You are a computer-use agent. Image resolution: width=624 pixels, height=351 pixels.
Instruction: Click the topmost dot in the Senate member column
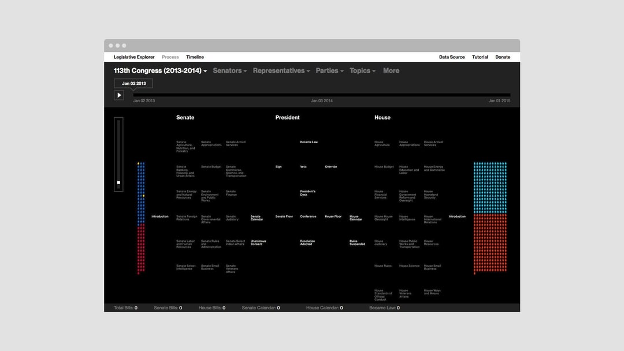[139, 163]
